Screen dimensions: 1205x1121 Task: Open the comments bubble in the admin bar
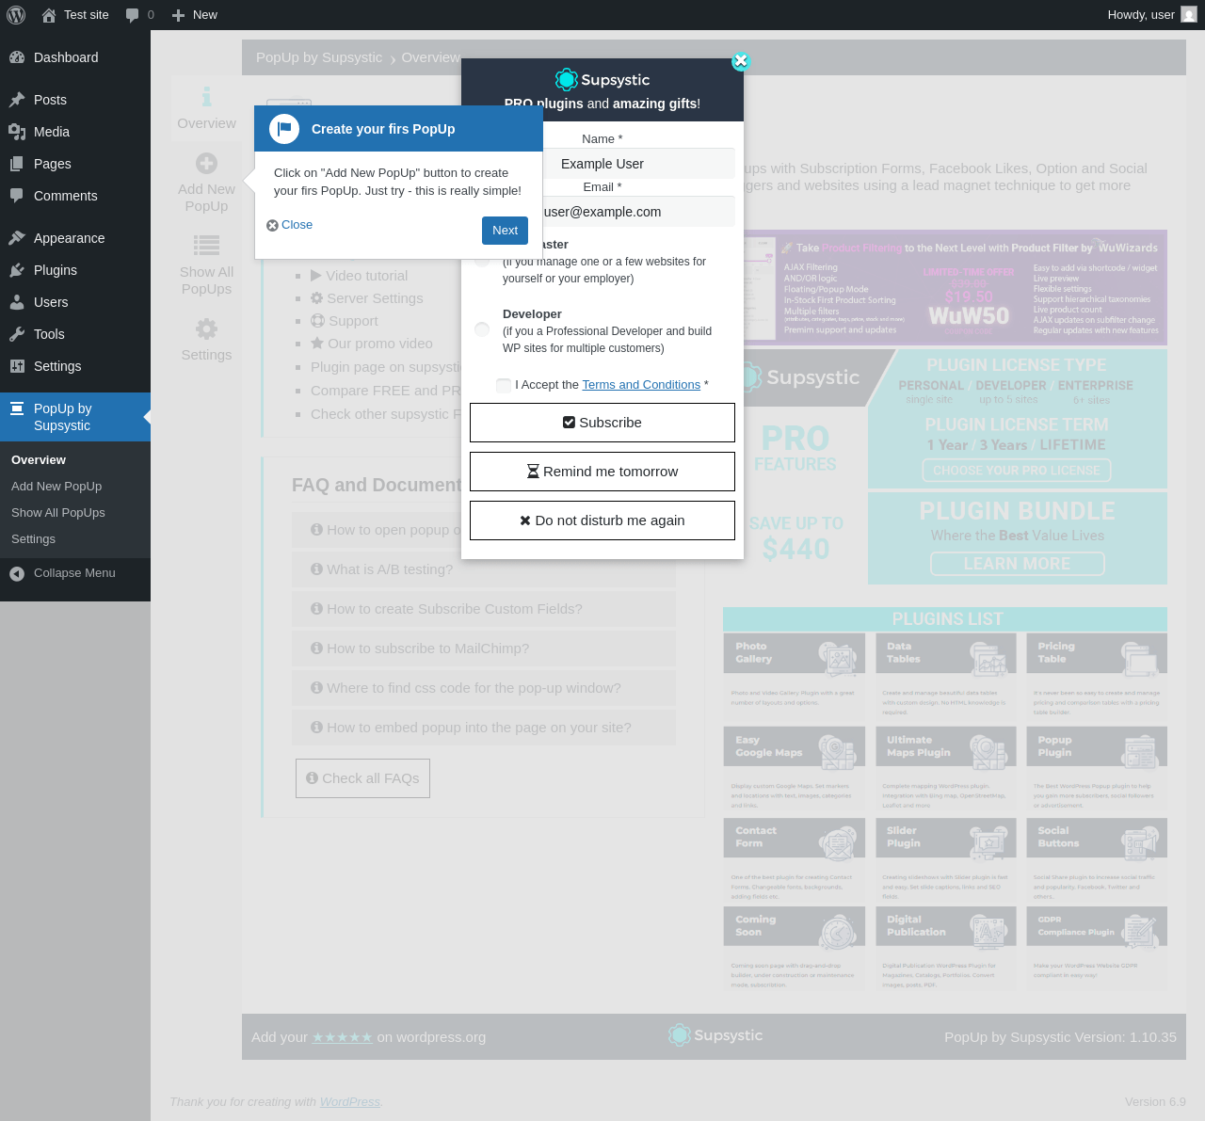coord(133,15)
